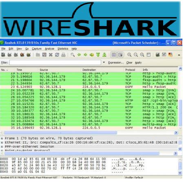The width and height of the screenshot is (184, 185).
Task: Jump to the last packet
Action: point(104,55)
